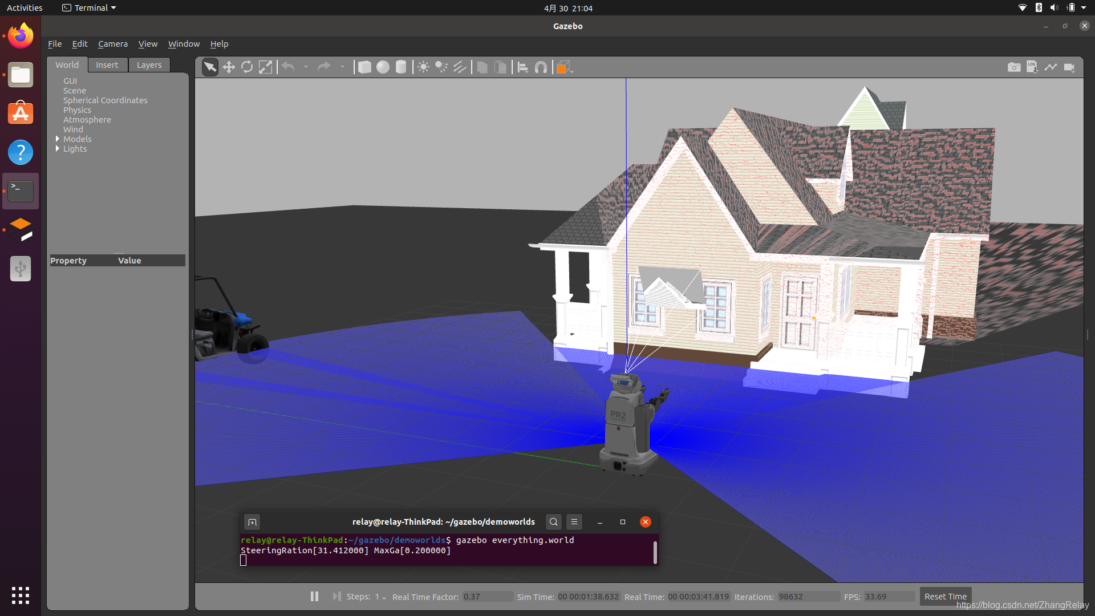Open the Camera menu

113,44
